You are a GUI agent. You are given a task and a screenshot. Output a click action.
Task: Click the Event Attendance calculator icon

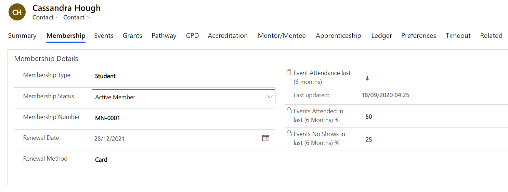289,72
